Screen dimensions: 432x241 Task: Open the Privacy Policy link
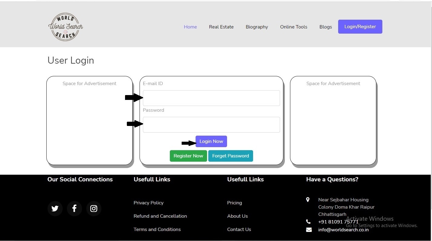pos(148,203)
